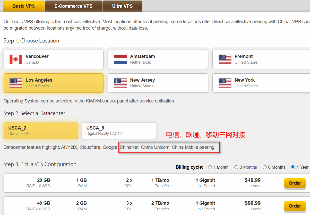This screenshot has height=215, width=310.
Task: Click the 1 GB RAM spec
Action: 81,183
